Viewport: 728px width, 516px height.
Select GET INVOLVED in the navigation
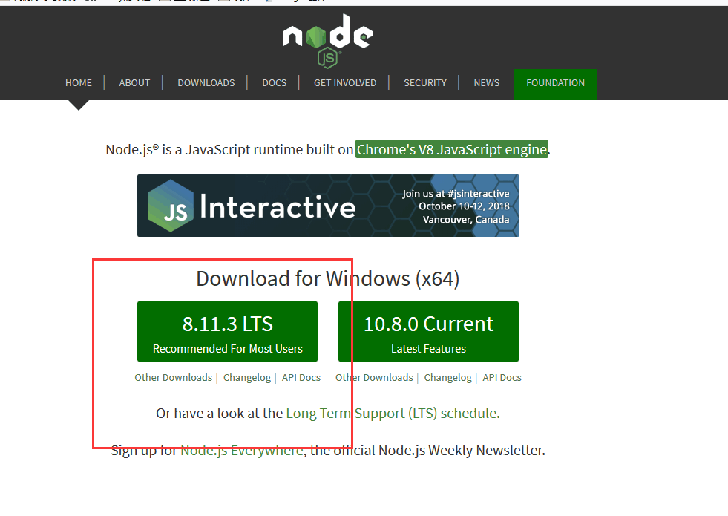coord(345,83)
